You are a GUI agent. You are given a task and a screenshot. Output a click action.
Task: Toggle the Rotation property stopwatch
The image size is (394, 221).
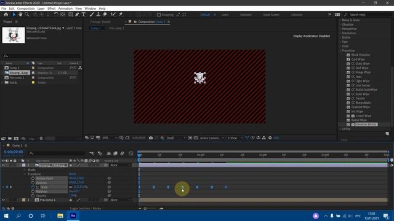33,192
